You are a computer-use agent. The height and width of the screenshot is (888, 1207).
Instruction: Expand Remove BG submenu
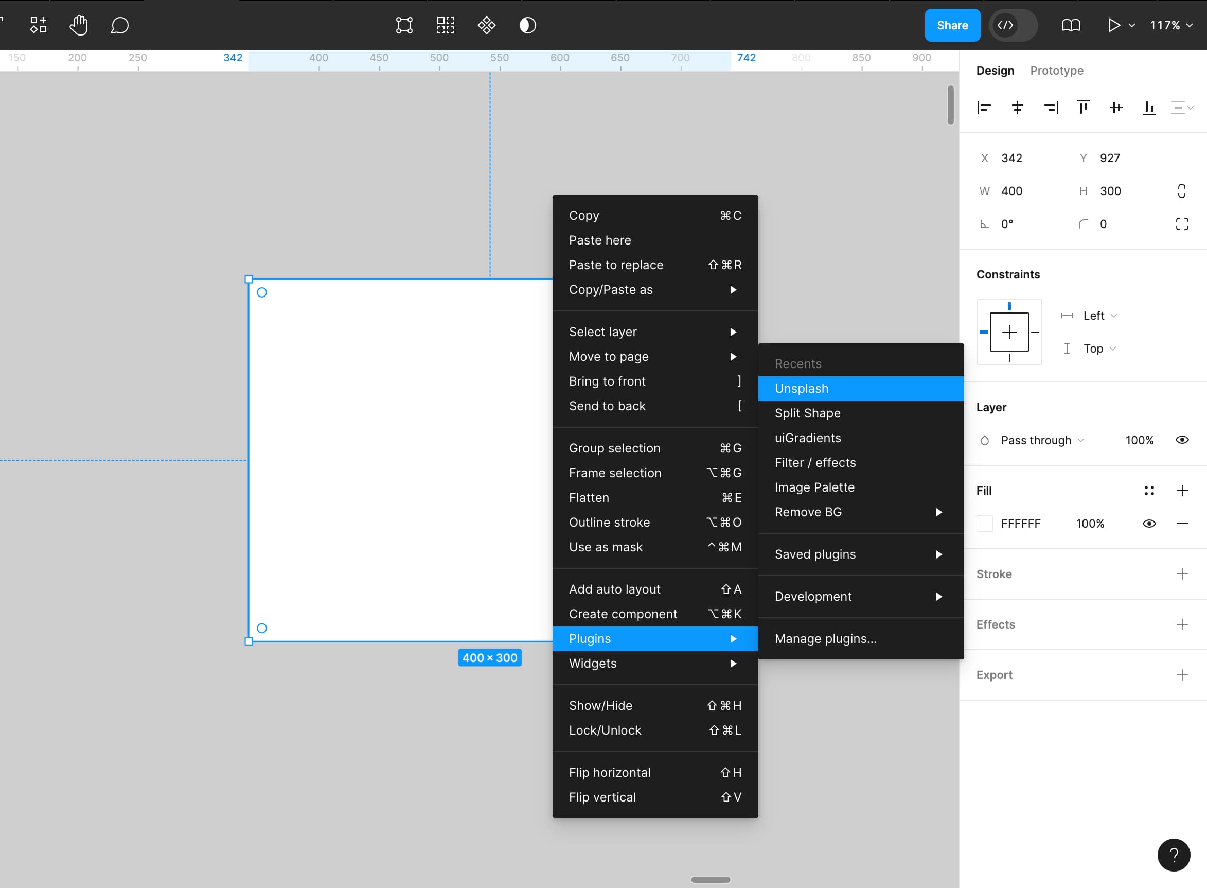coord(861,512)
